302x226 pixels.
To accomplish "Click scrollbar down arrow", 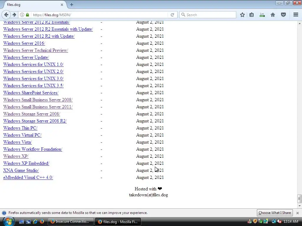I will [299, 206].
